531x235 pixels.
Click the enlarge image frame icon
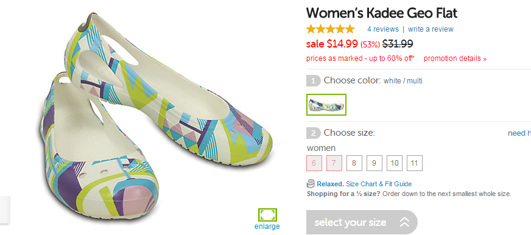267,215
